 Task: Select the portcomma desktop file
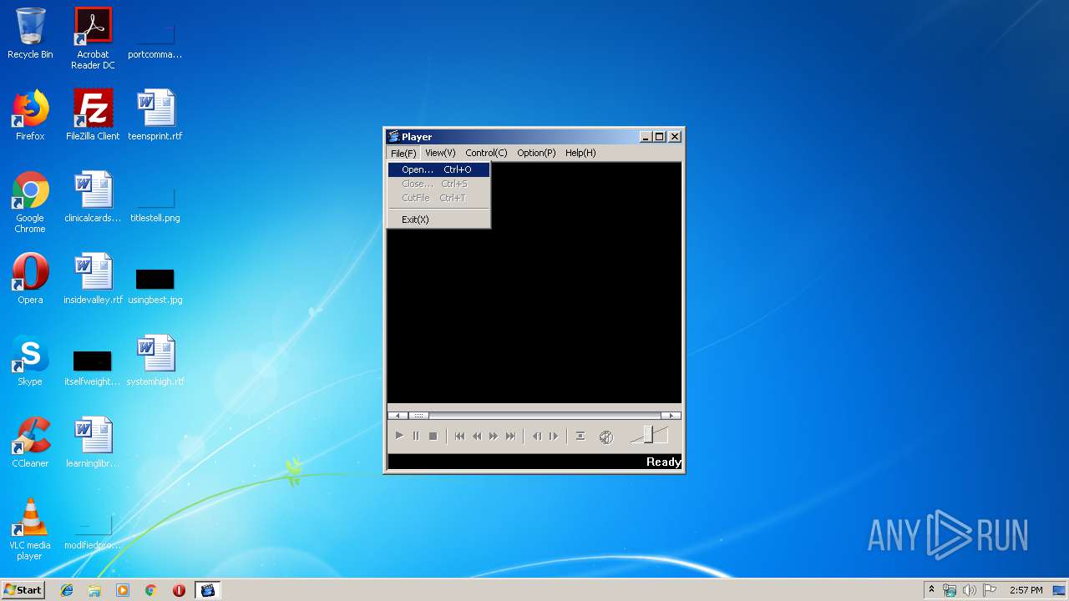point(155,42)
